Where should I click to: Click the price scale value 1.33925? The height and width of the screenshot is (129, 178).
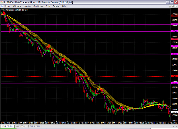[175, 104]
